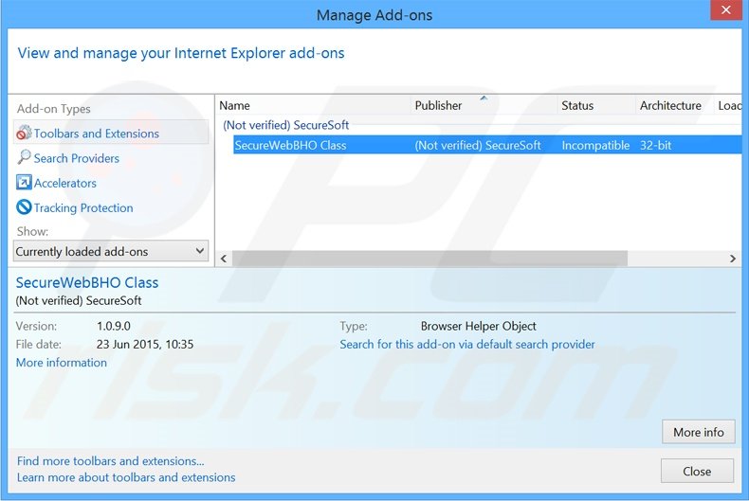Click the file date 23 Jun 2015, 10:35
Viewport: 749px width, 501px height.
coord(145,344)
